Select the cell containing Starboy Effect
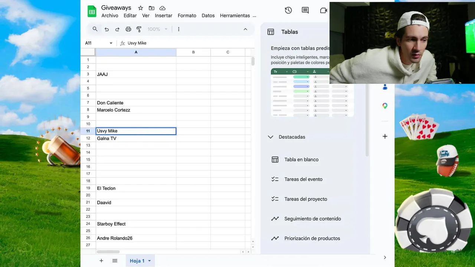The image size is (475, 267). tap(136, 224)
